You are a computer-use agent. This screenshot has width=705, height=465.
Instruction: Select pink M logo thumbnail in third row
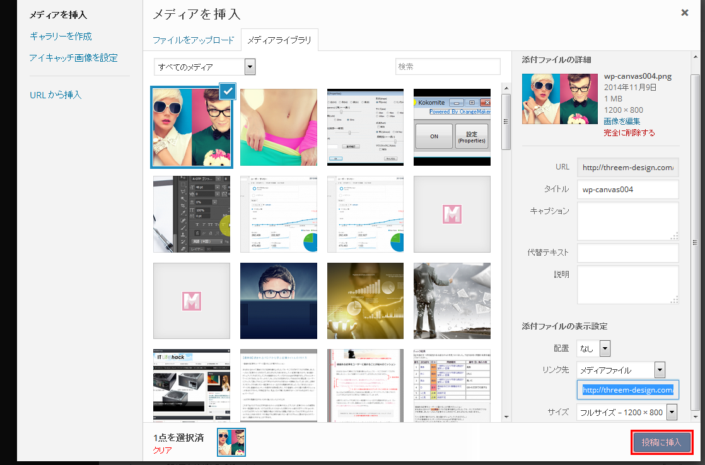[x=192, y=301]
